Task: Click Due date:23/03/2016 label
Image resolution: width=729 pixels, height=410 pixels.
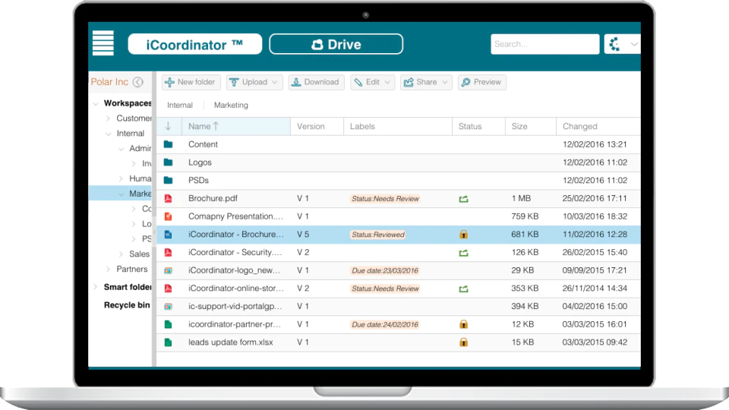Action: [x=385, y=270]
